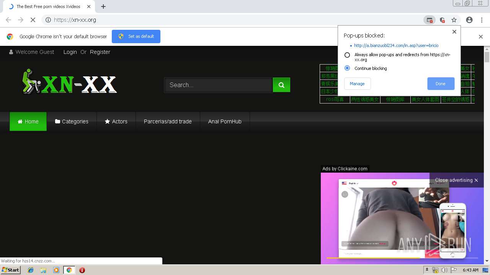Bookmark this page with the star icon

tap(454, 20)
